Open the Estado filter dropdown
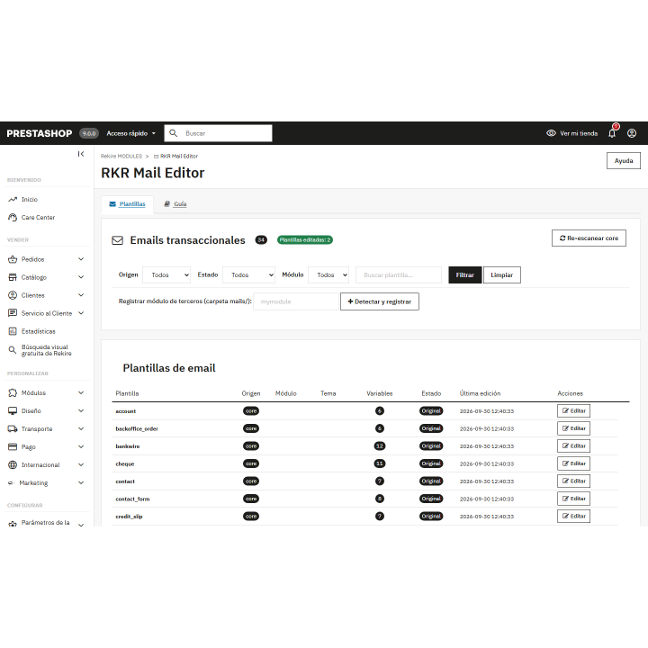The height and width of the screenshot is (648, 648). [x=248, y=274]
